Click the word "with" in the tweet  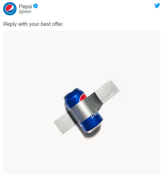pyautogui.click(x=23, y=24)
